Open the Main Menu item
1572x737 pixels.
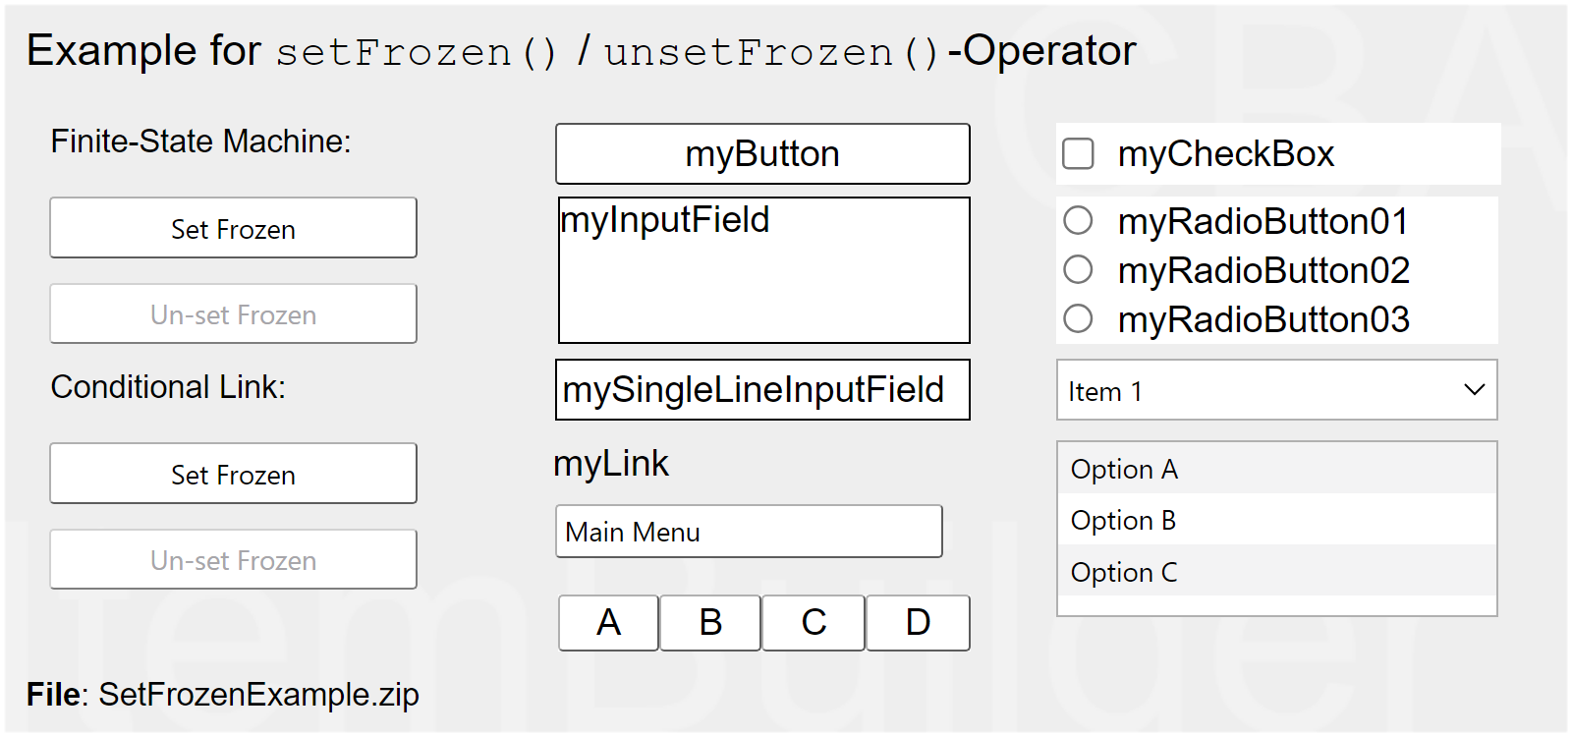[x=748, y=532]
